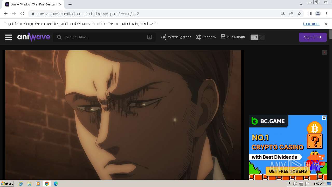Open Watch2gether
This screenshot has height=187, width=332.
pyautogui.click(x=176, y=37)
